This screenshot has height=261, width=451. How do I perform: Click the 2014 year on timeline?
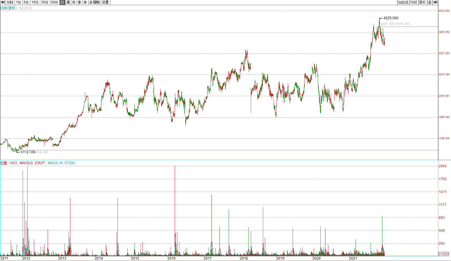(99, 258)
